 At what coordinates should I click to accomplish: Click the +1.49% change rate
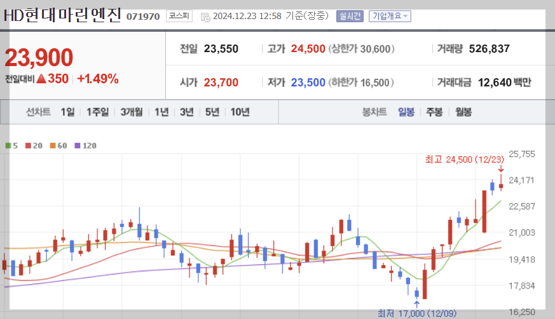(x=98, y=79)
